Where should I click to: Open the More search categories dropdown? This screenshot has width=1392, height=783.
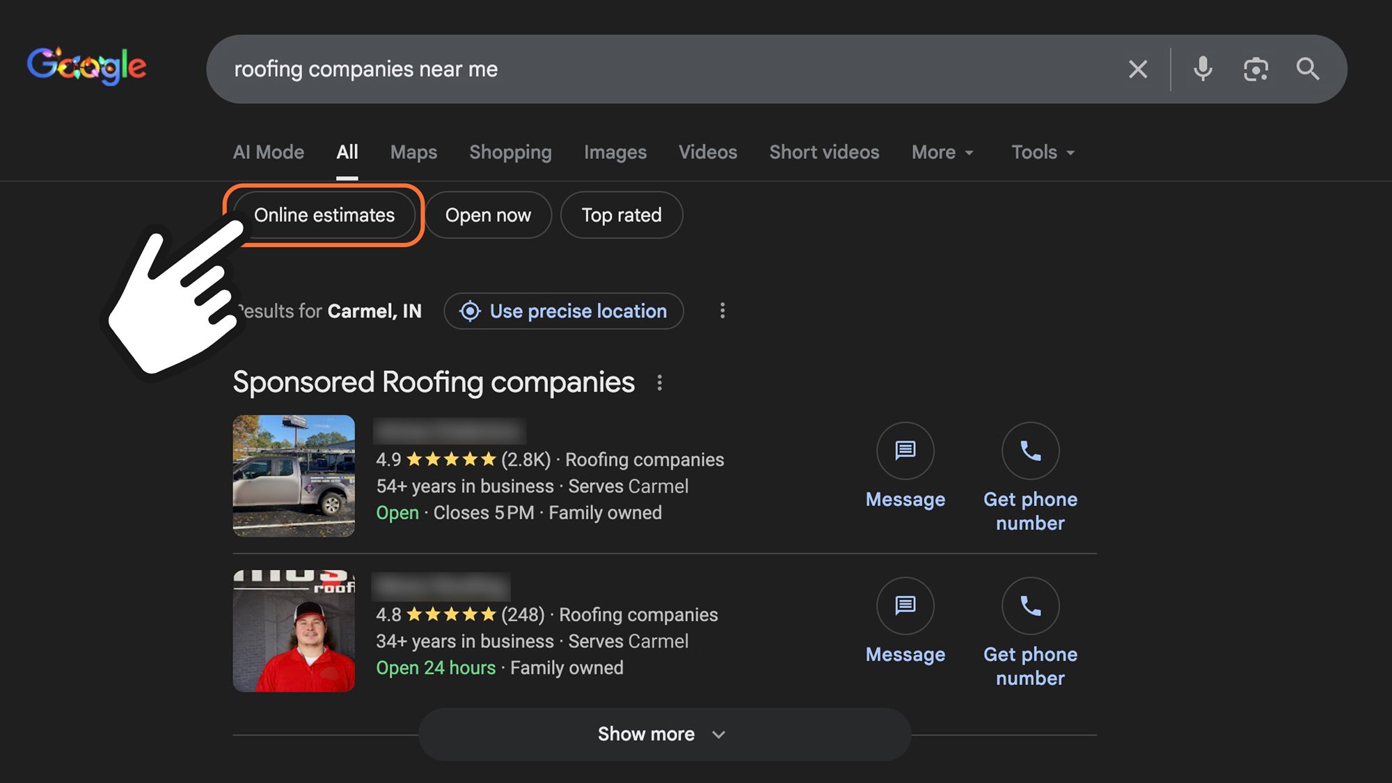pos(942,152)
